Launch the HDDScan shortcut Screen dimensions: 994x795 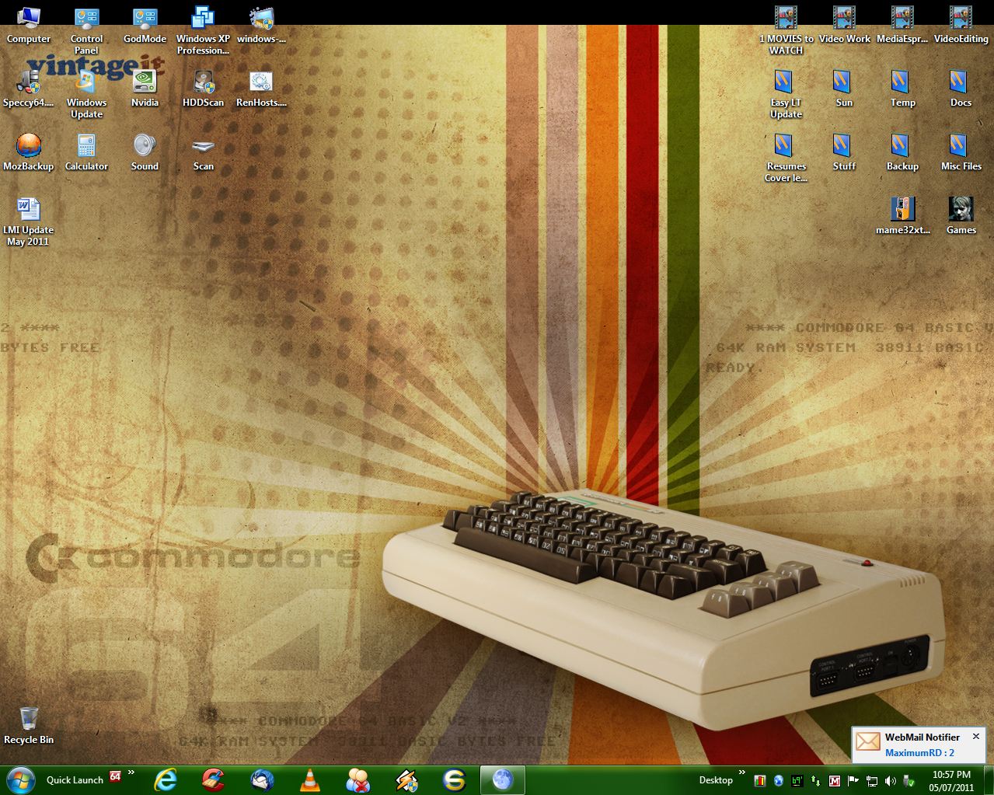click(203, 89)
